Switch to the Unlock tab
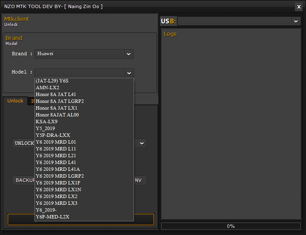This screenshot has height=235, width=306. (x=15, y=101)
